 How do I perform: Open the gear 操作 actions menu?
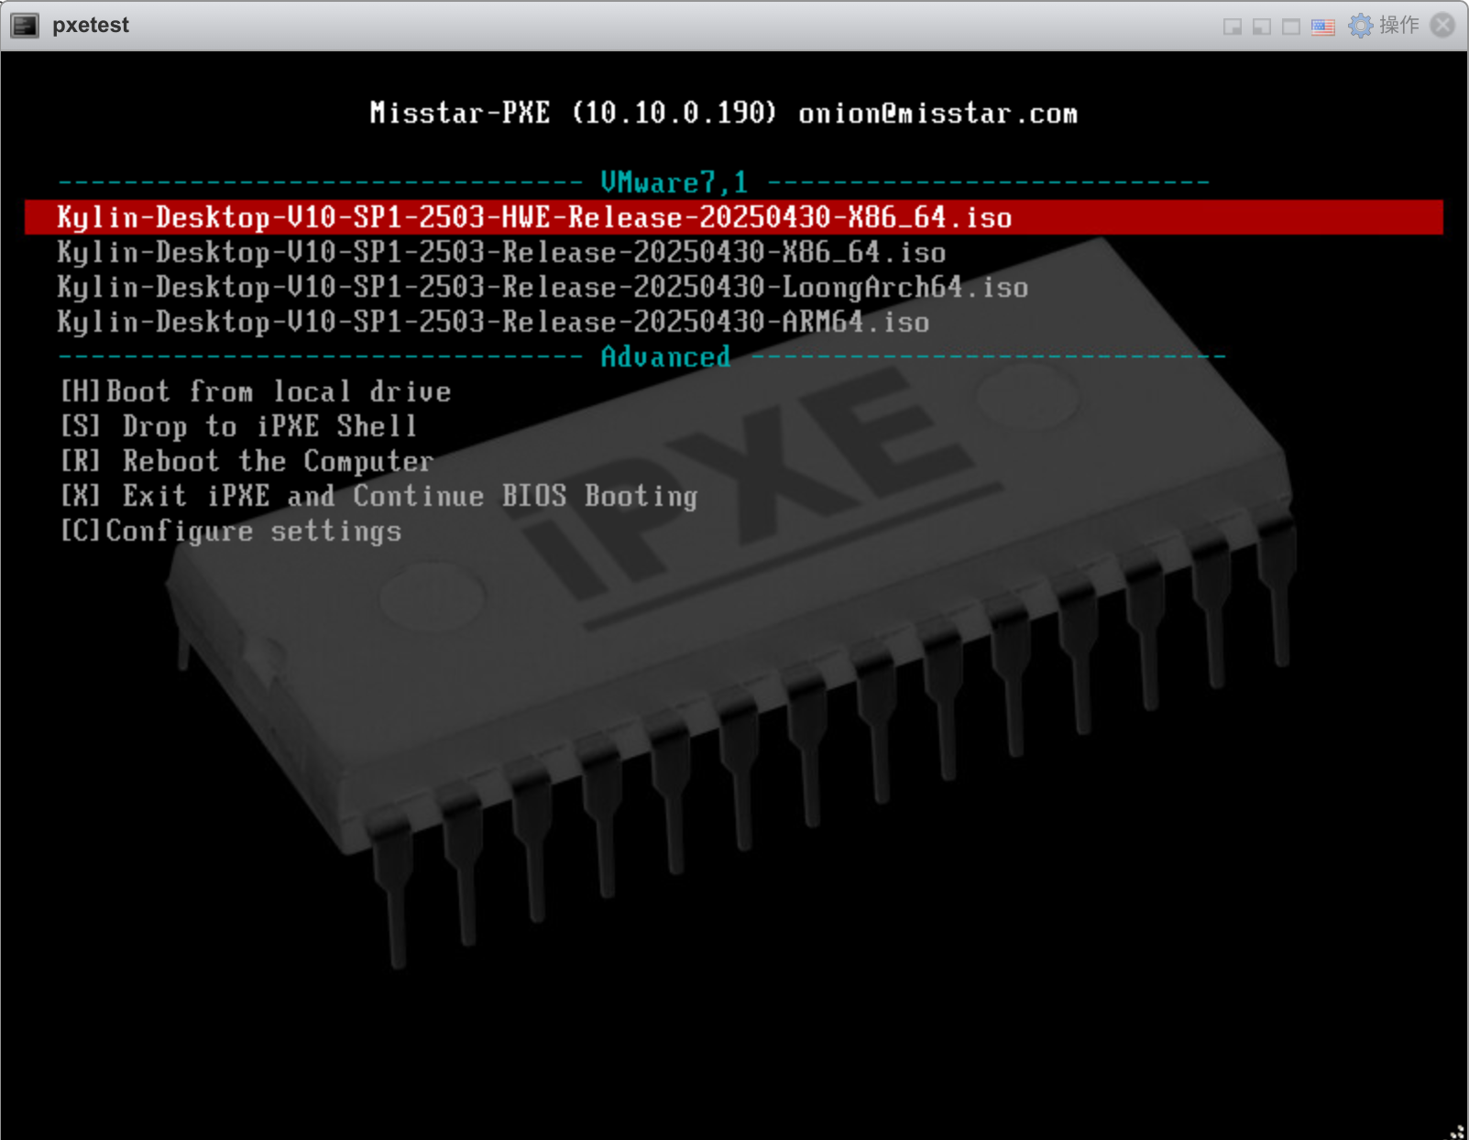point(1384,26)
